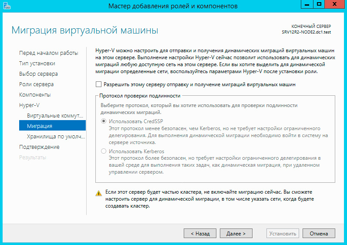Select the Hyper-V step in sidebar

[30, 105]
